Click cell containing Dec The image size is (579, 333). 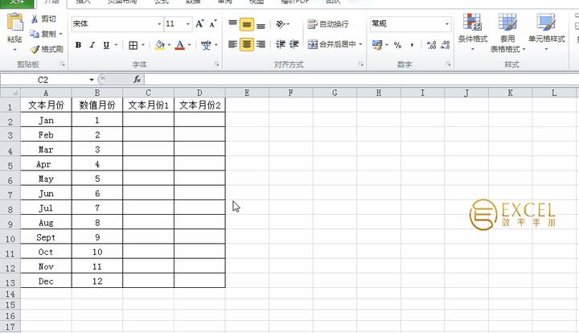coord(46,281)
